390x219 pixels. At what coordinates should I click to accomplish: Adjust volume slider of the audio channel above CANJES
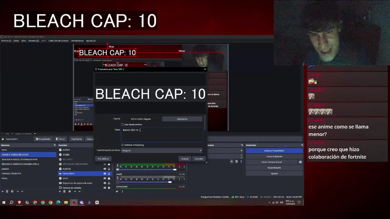[175, 170]
